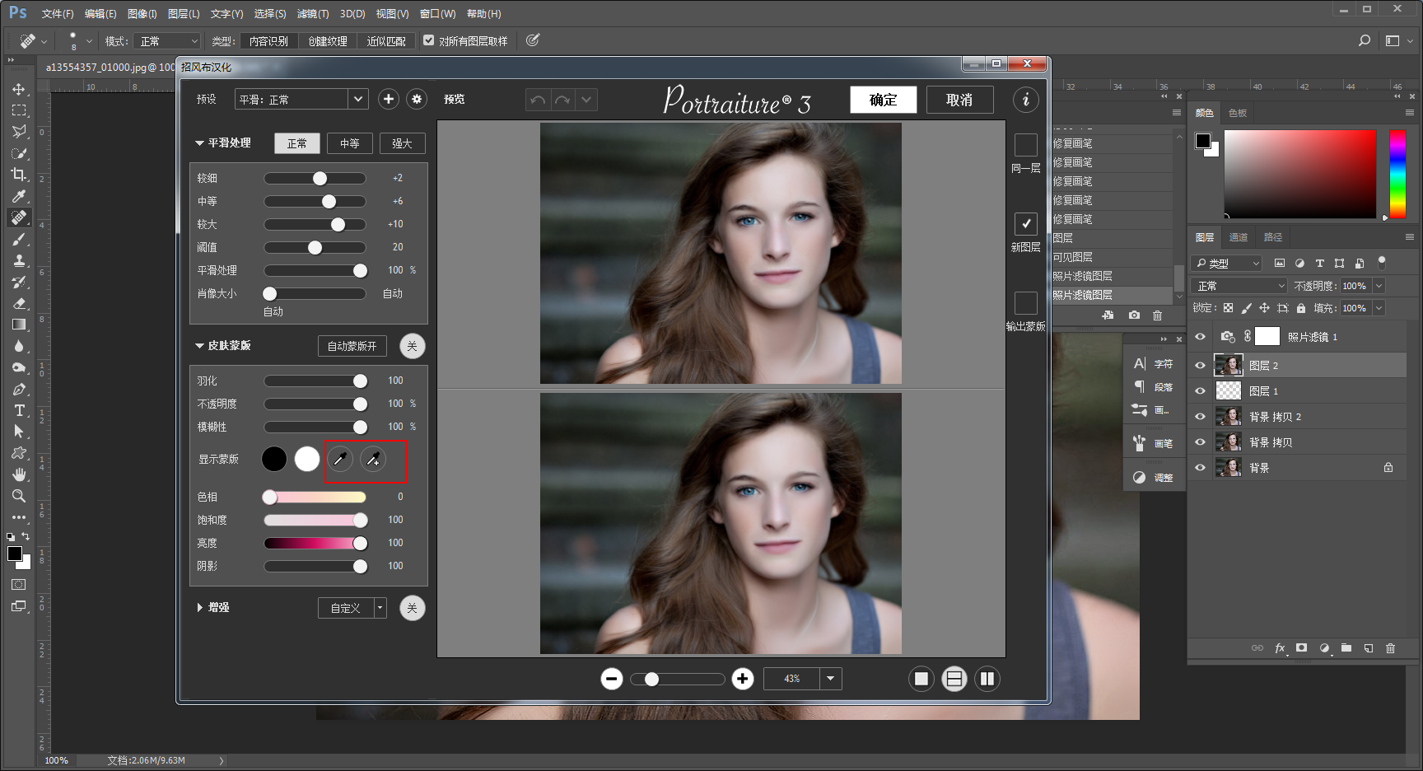Screen dimensions: 1423x771
Task: Zoom in the preview with plus
Action: tap(743, 679)
